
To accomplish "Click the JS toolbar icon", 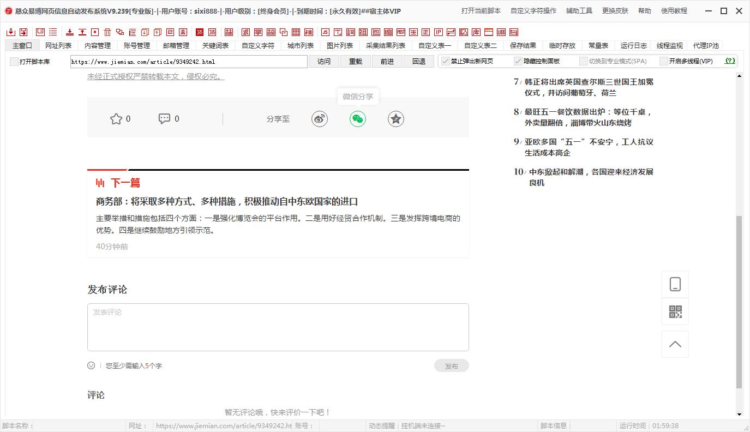I will [325, 32].
